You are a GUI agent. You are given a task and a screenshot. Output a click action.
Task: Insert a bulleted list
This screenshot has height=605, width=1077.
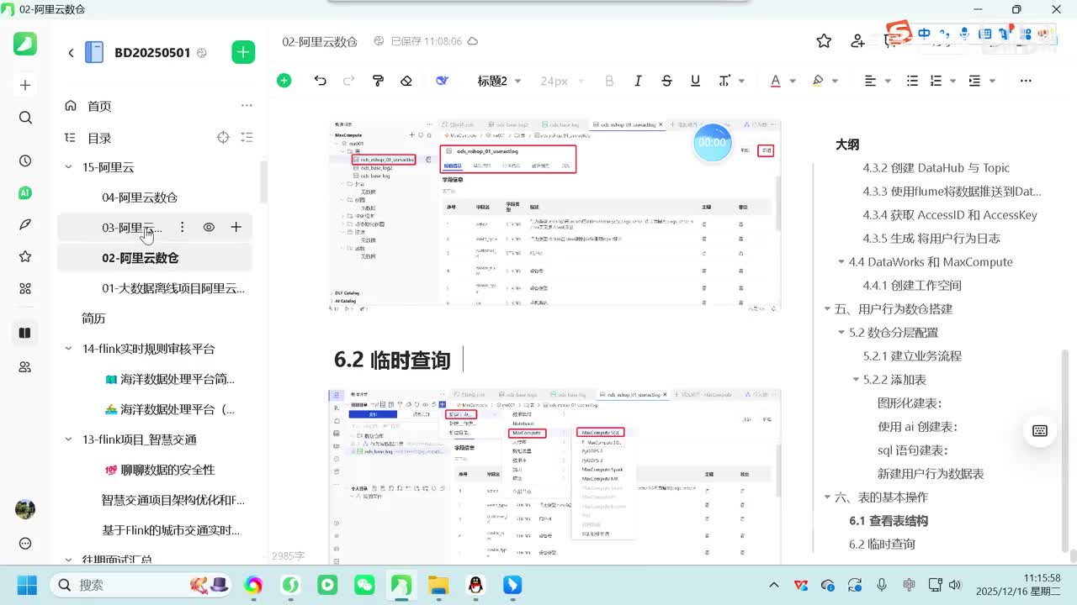[912, 81]
